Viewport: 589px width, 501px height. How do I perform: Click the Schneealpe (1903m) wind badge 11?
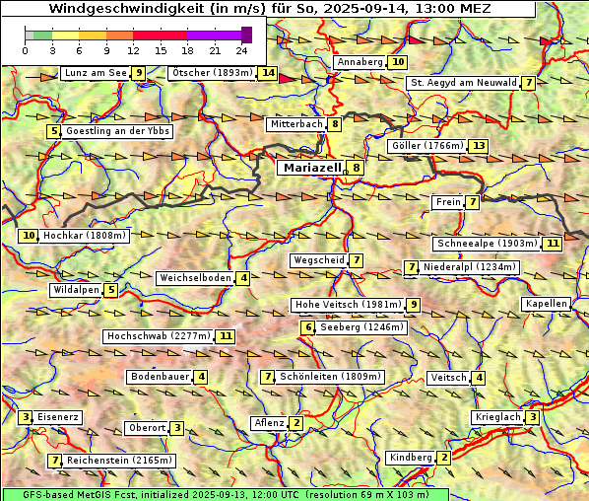553,244
